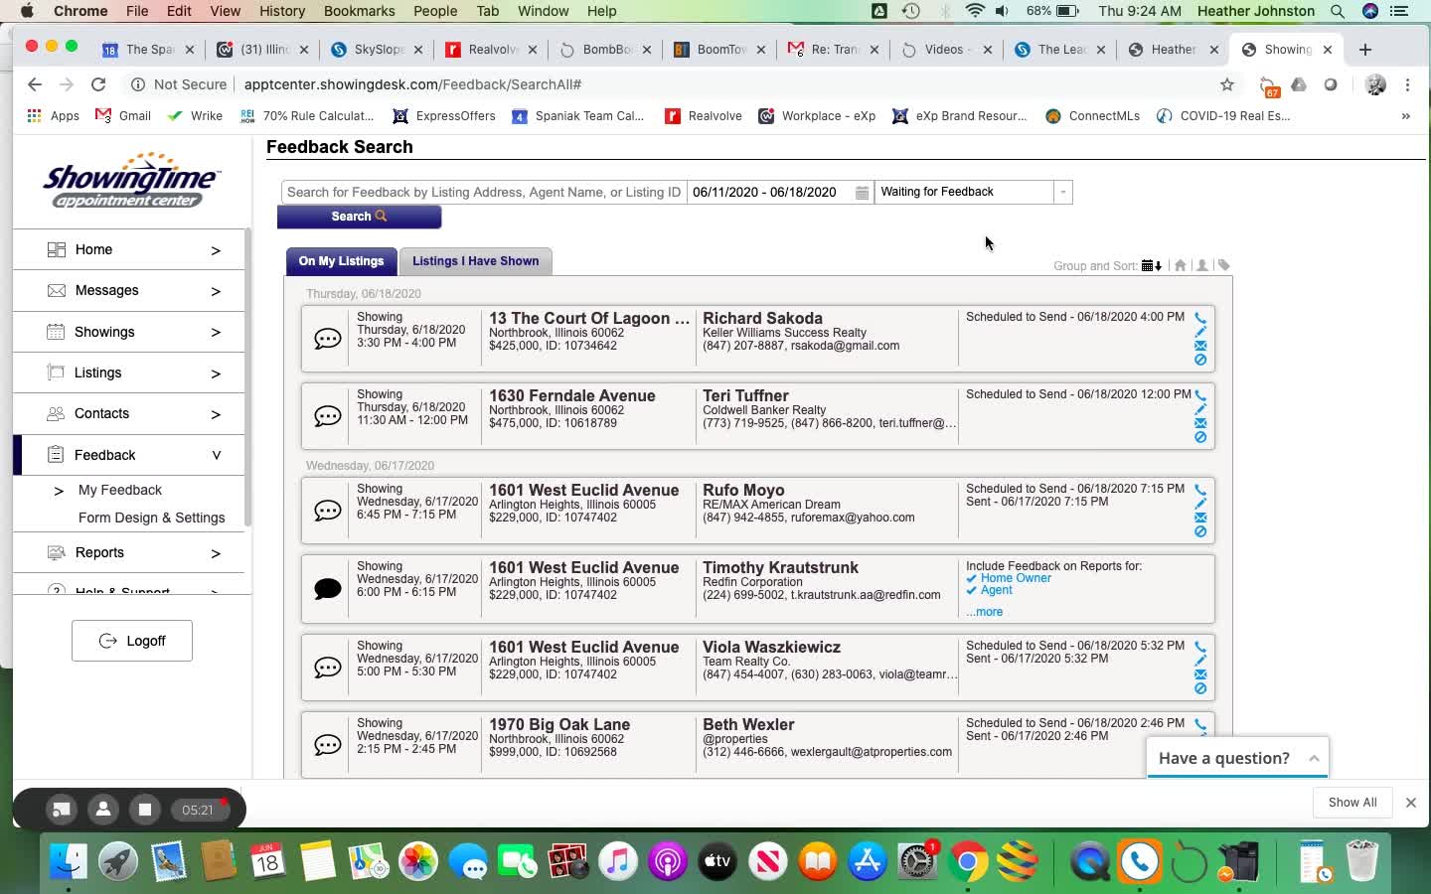Click envelope icon on Rufo Moyo row
The height and width of the screenshot is (894, 1431).
(x=1200, y=518)
